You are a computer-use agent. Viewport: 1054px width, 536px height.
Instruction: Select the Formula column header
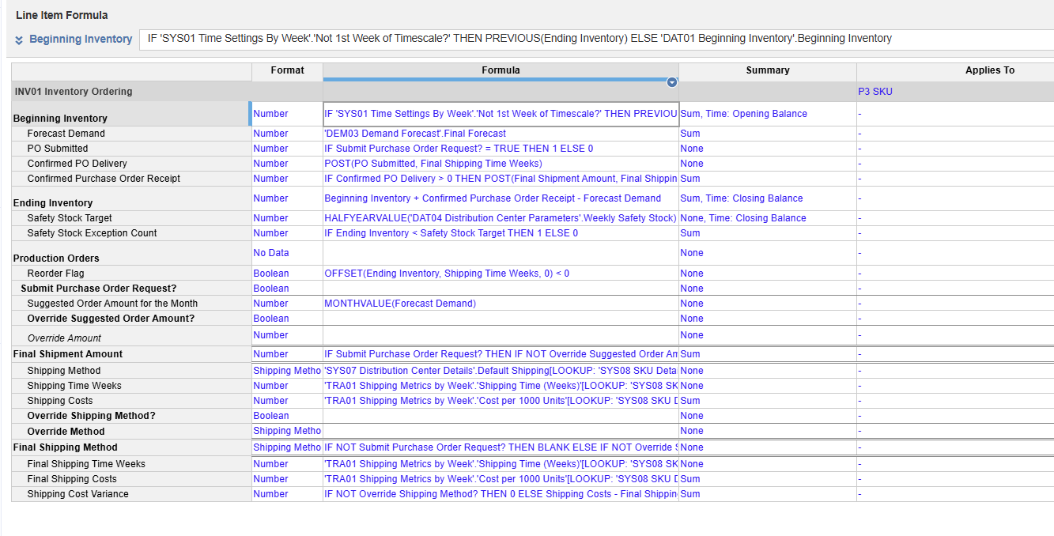[501, 70]
